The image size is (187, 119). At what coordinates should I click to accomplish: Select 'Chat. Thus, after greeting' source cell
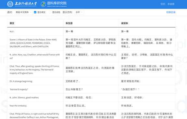pos(35,70)
